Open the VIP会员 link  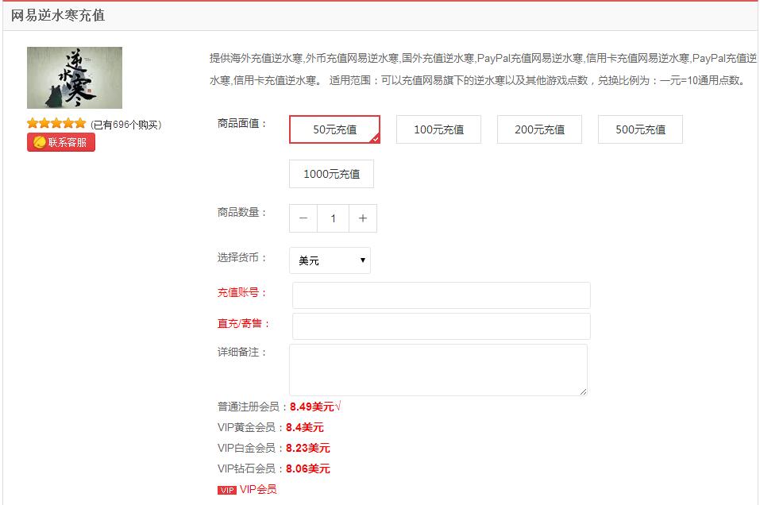click(x=258, y=489)
